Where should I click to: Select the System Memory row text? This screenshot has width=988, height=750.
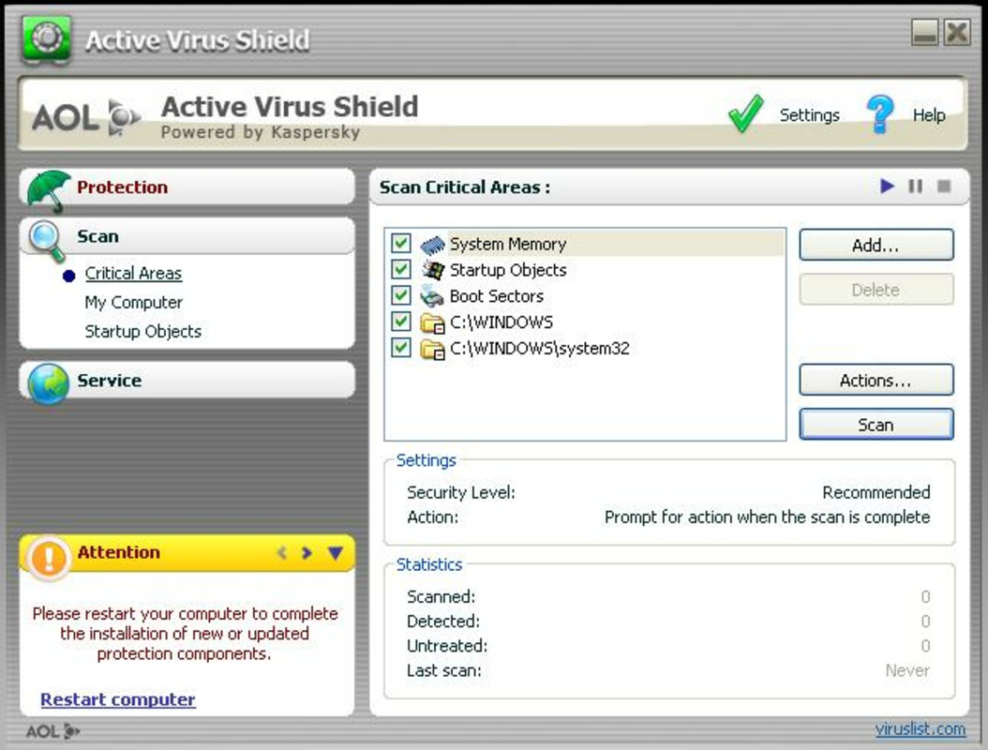click(x=508, y=245)
